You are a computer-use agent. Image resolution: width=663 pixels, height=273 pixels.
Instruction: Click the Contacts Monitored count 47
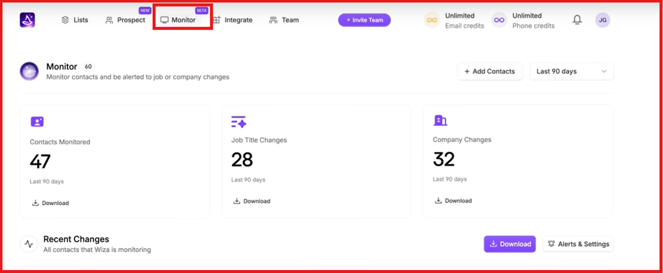[40, 161]
